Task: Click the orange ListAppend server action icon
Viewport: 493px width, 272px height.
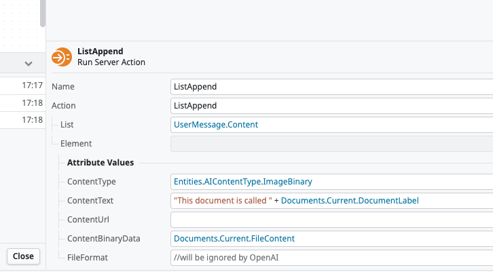Action: click(x=62, y=57)
